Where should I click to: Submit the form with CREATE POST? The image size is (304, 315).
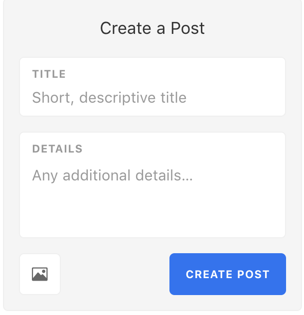[228, 274]
